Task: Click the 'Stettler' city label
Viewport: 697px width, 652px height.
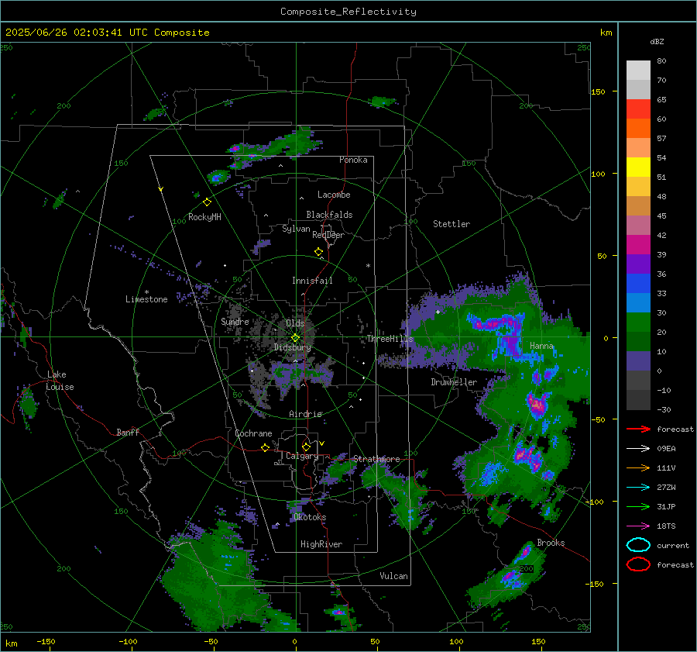Action: [x=452, y=224]
